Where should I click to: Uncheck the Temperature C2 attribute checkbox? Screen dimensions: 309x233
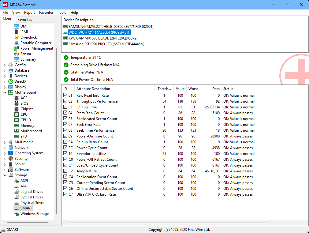pyautogui.click(x=65, y=171)
